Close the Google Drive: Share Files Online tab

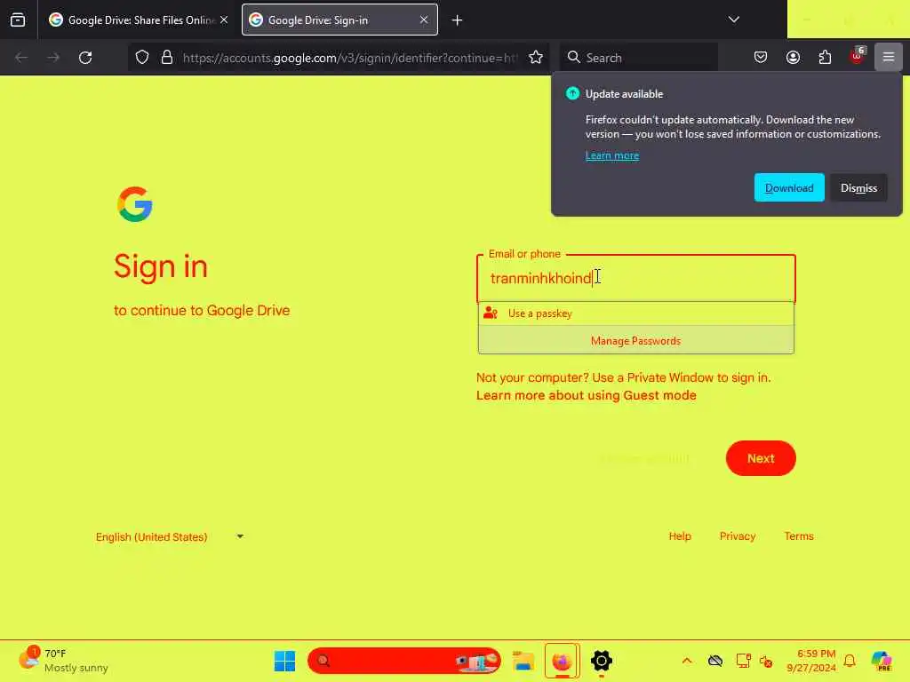coord(224,20)
